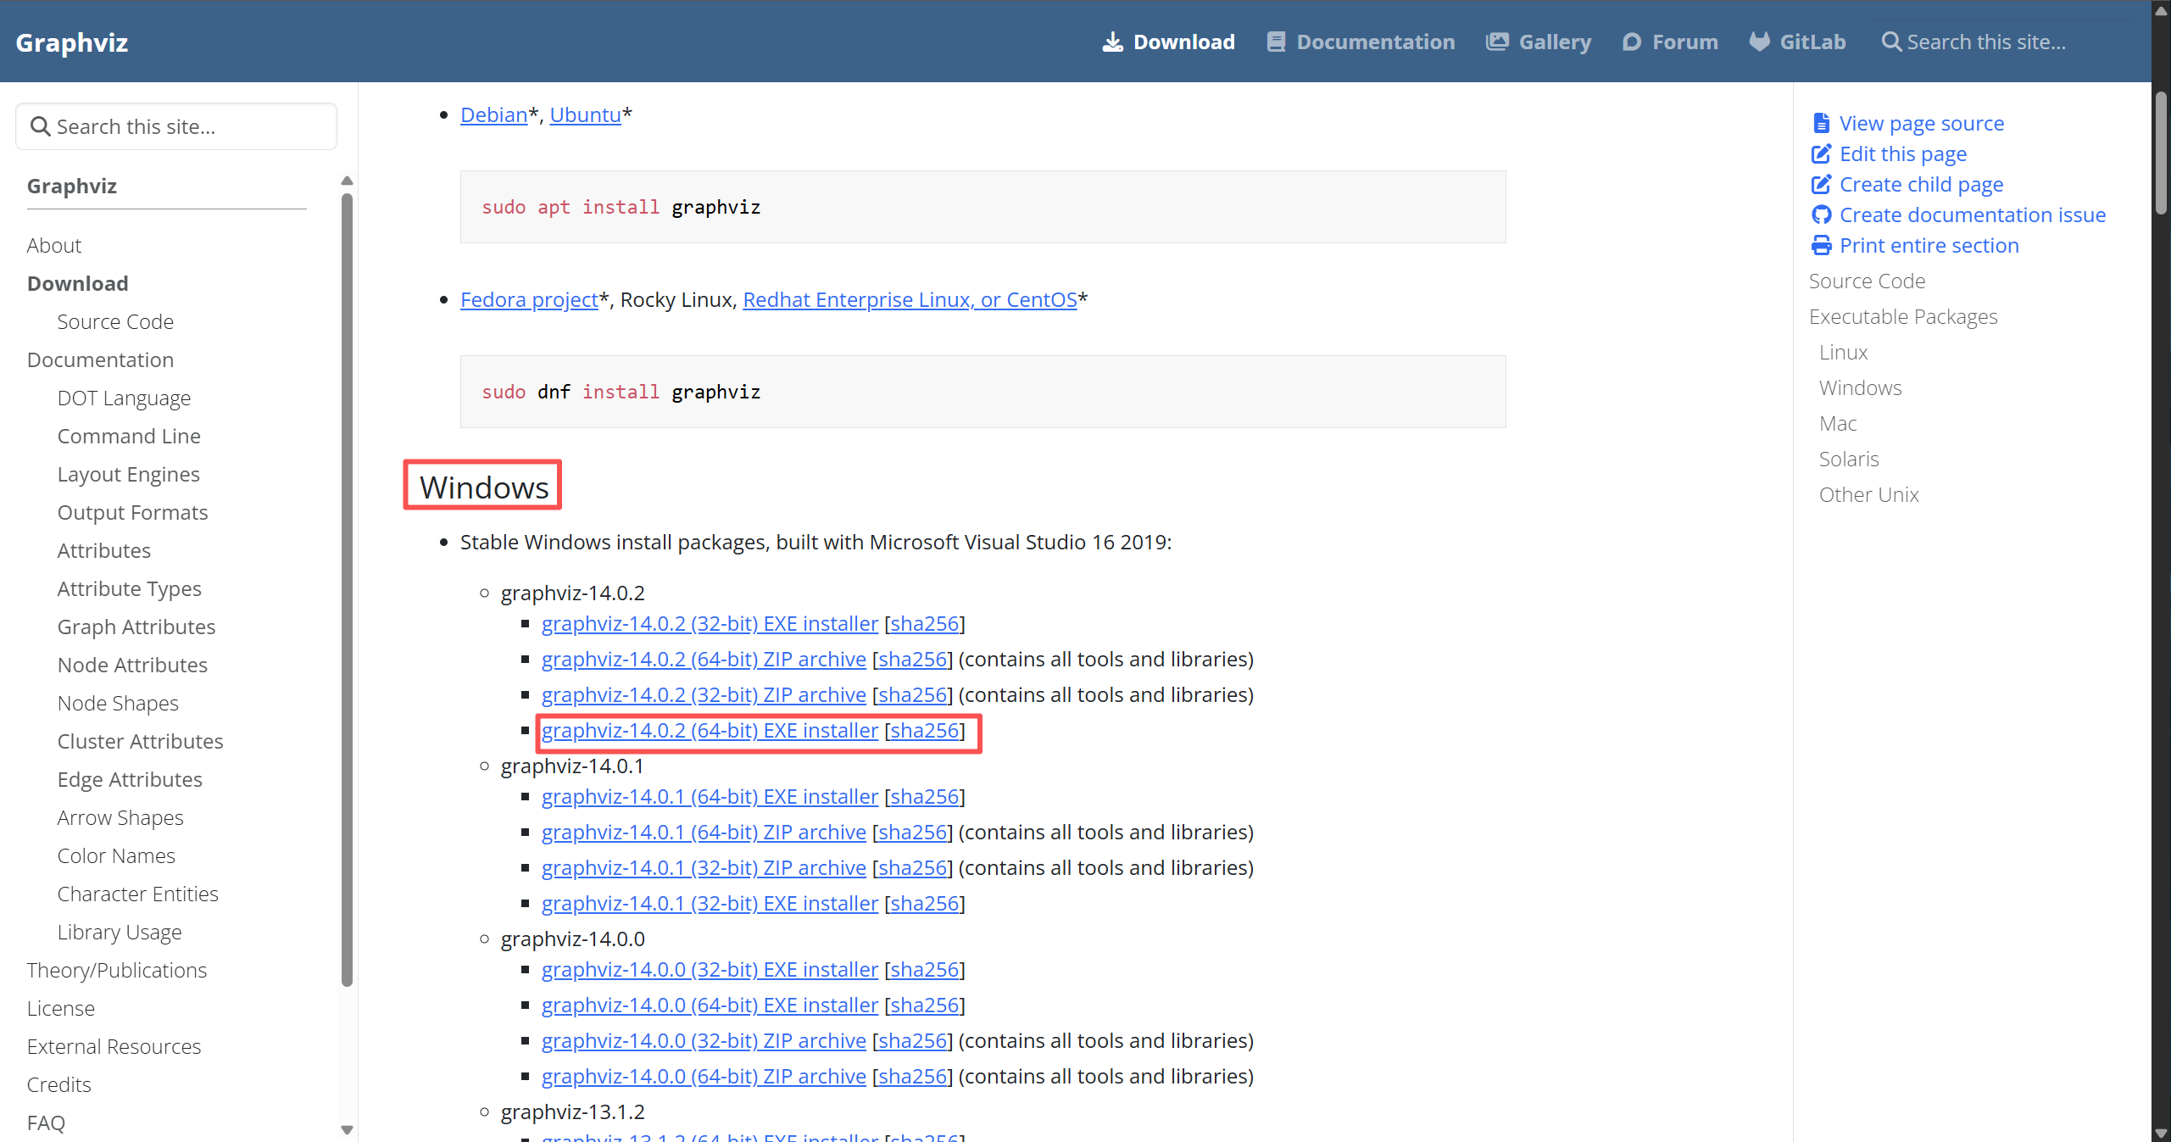The width and height of the screenshot is (2171, 1142).
Task: Jump to Windows in page contents
Action: click(1860, 388)
